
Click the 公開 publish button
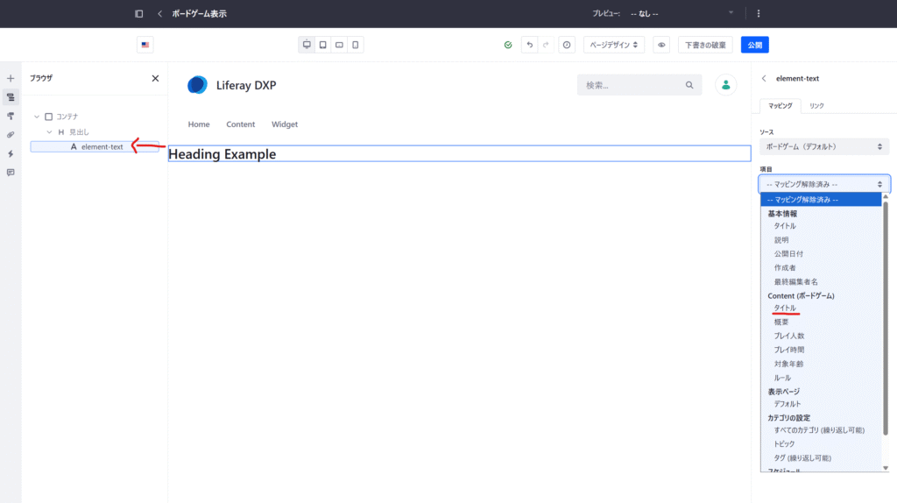(x=754, y=45)
